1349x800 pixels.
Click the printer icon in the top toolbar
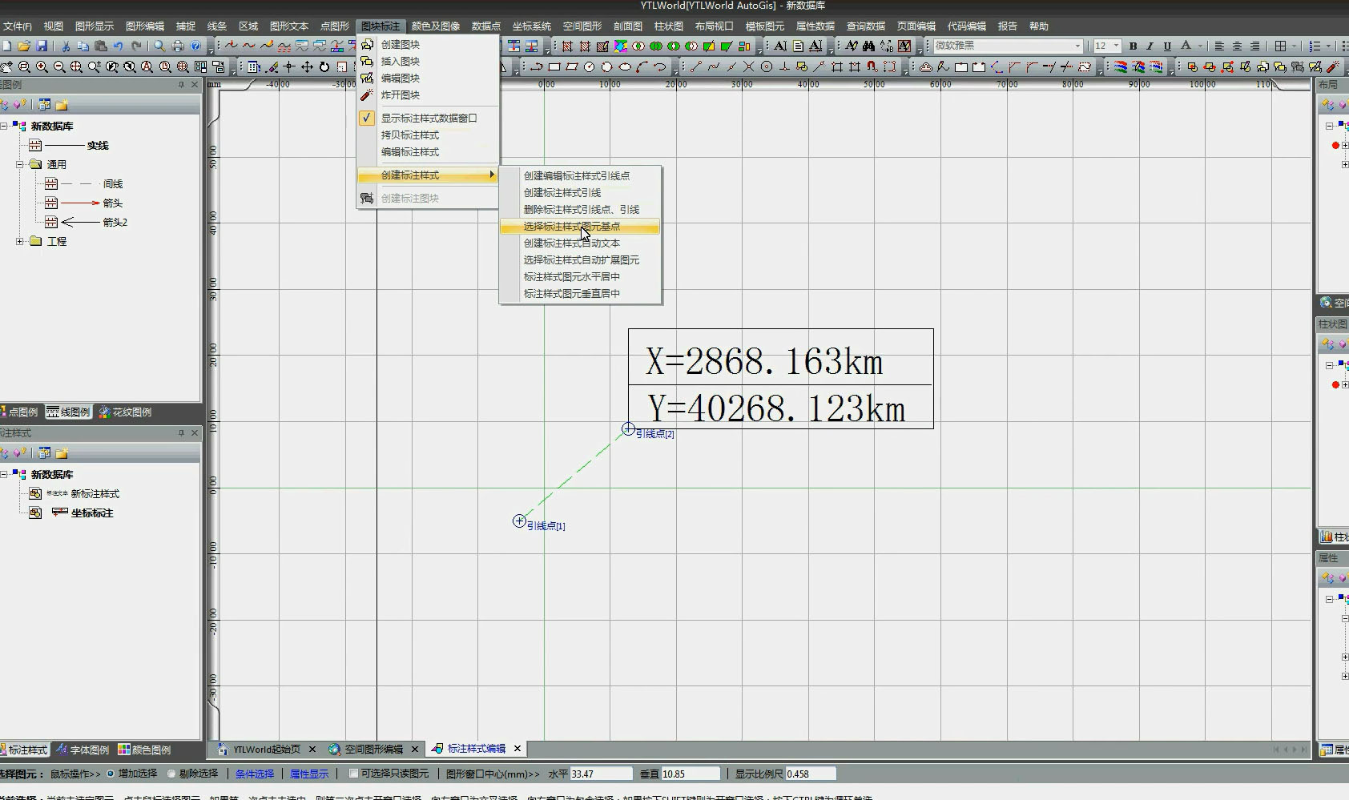tap(178, 46)
